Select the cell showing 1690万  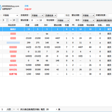tap(29, 56)
